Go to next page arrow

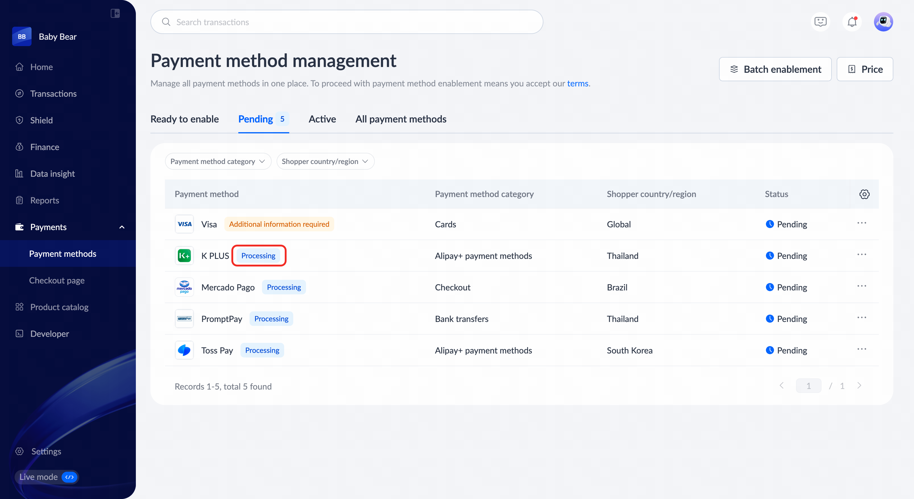[x=859, y=386]
